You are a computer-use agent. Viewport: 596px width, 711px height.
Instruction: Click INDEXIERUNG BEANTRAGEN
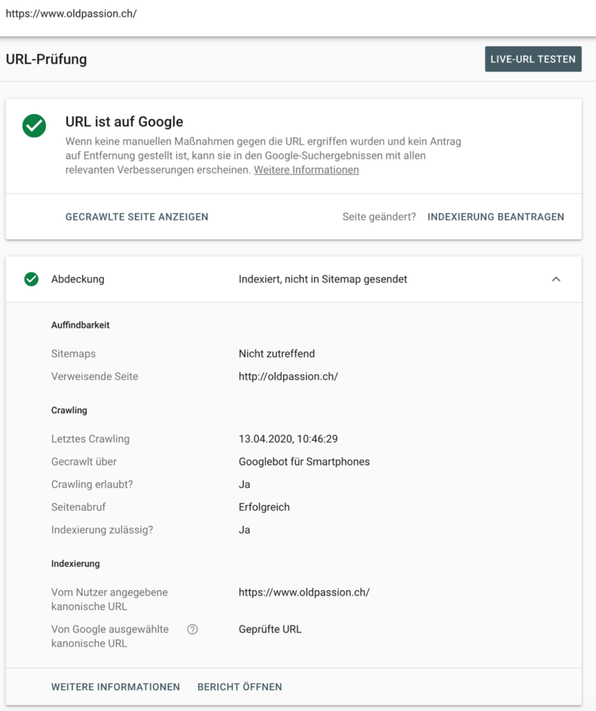coord(495,217)
